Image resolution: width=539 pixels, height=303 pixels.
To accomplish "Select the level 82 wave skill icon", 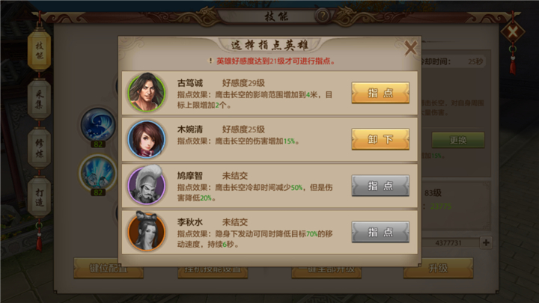I will pyautogui.click(x=98, y=124).
